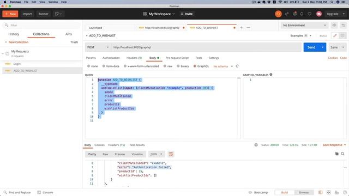Open the No schema dropdown

[x=223, y=66]
